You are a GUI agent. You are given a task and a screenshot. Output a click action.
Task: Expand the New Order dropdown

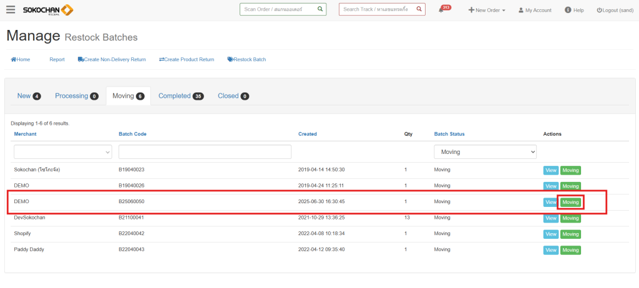click(x=487, y=11)
